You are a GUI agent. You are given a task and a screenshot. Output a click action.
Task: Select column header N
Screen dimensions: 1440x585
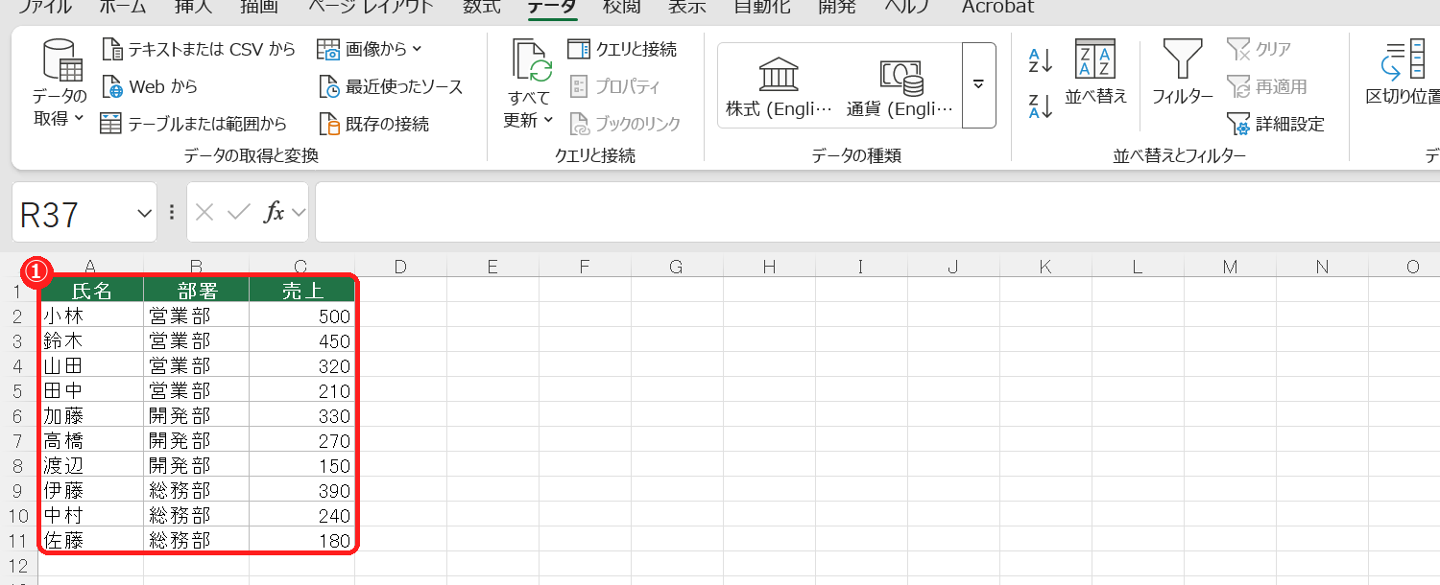pyautogui.click(x=1322, y=267)
